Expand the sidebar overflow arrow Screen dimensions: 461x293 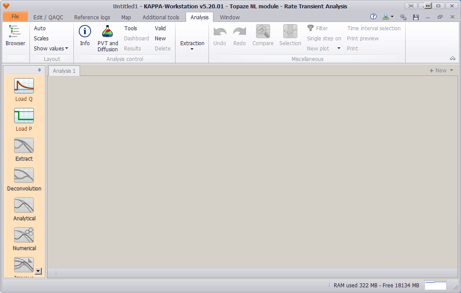38,271
